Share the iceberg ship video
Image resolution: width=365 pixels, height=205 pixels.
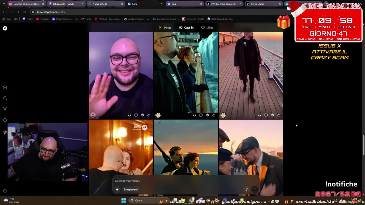pos(214,115)
